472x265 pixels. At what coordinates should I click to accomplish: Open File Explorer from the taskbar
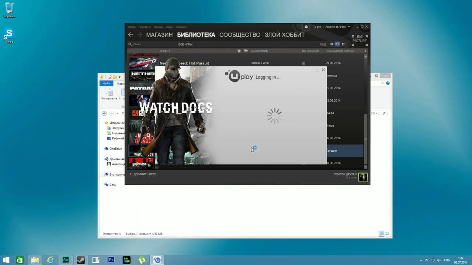35,260
